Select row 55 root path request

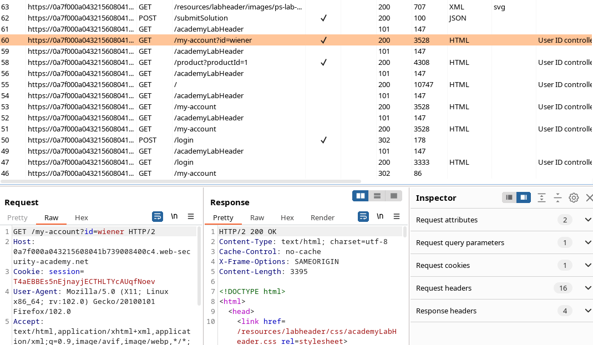click(x=296, y=84)
